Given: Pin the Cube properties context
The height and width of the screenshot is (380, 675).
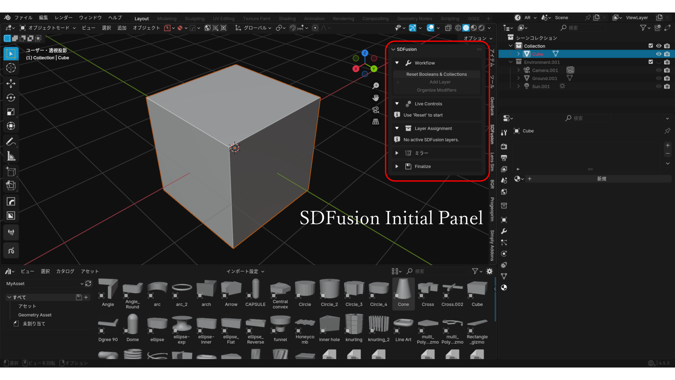Looking at the screenshot, I should pyautogui.click(x=667, y=131).
